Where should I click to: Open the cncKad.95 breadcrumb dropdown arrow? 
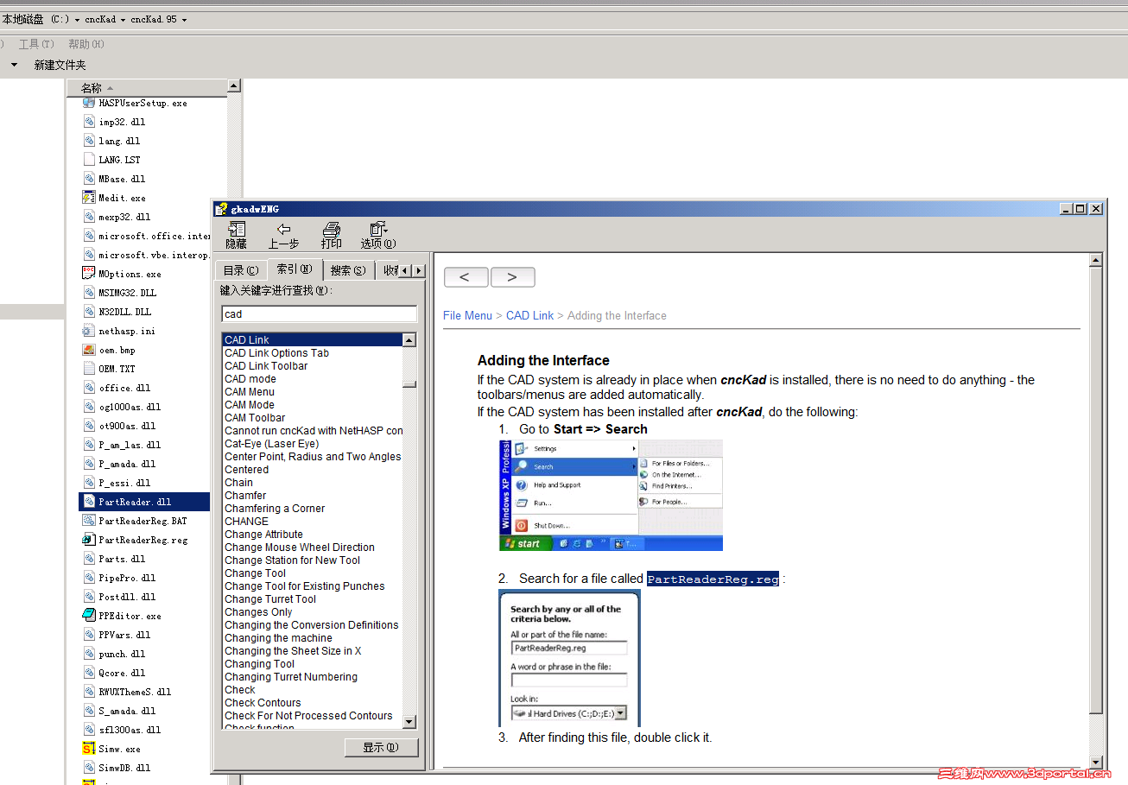point(184,19)
